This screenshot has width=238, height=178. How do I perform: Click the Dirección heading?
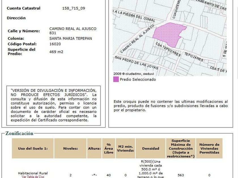(16, 18)
